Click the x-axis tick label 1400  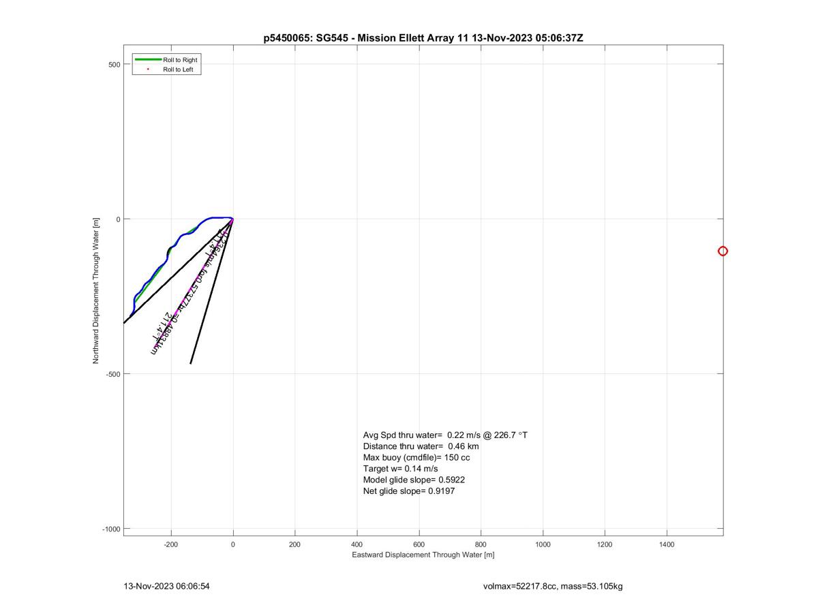click(667, 544)
